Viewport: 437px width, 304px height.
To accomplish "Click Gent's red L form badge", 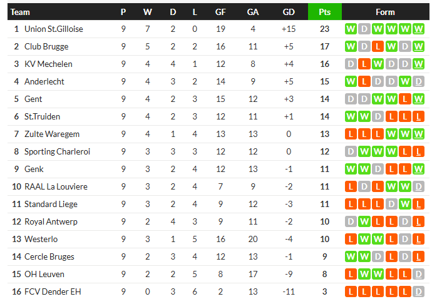I will coord(404,99).
